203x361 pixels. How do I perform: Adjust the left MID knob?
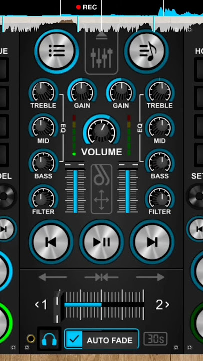pyautogui.click(x=43, y=126)
